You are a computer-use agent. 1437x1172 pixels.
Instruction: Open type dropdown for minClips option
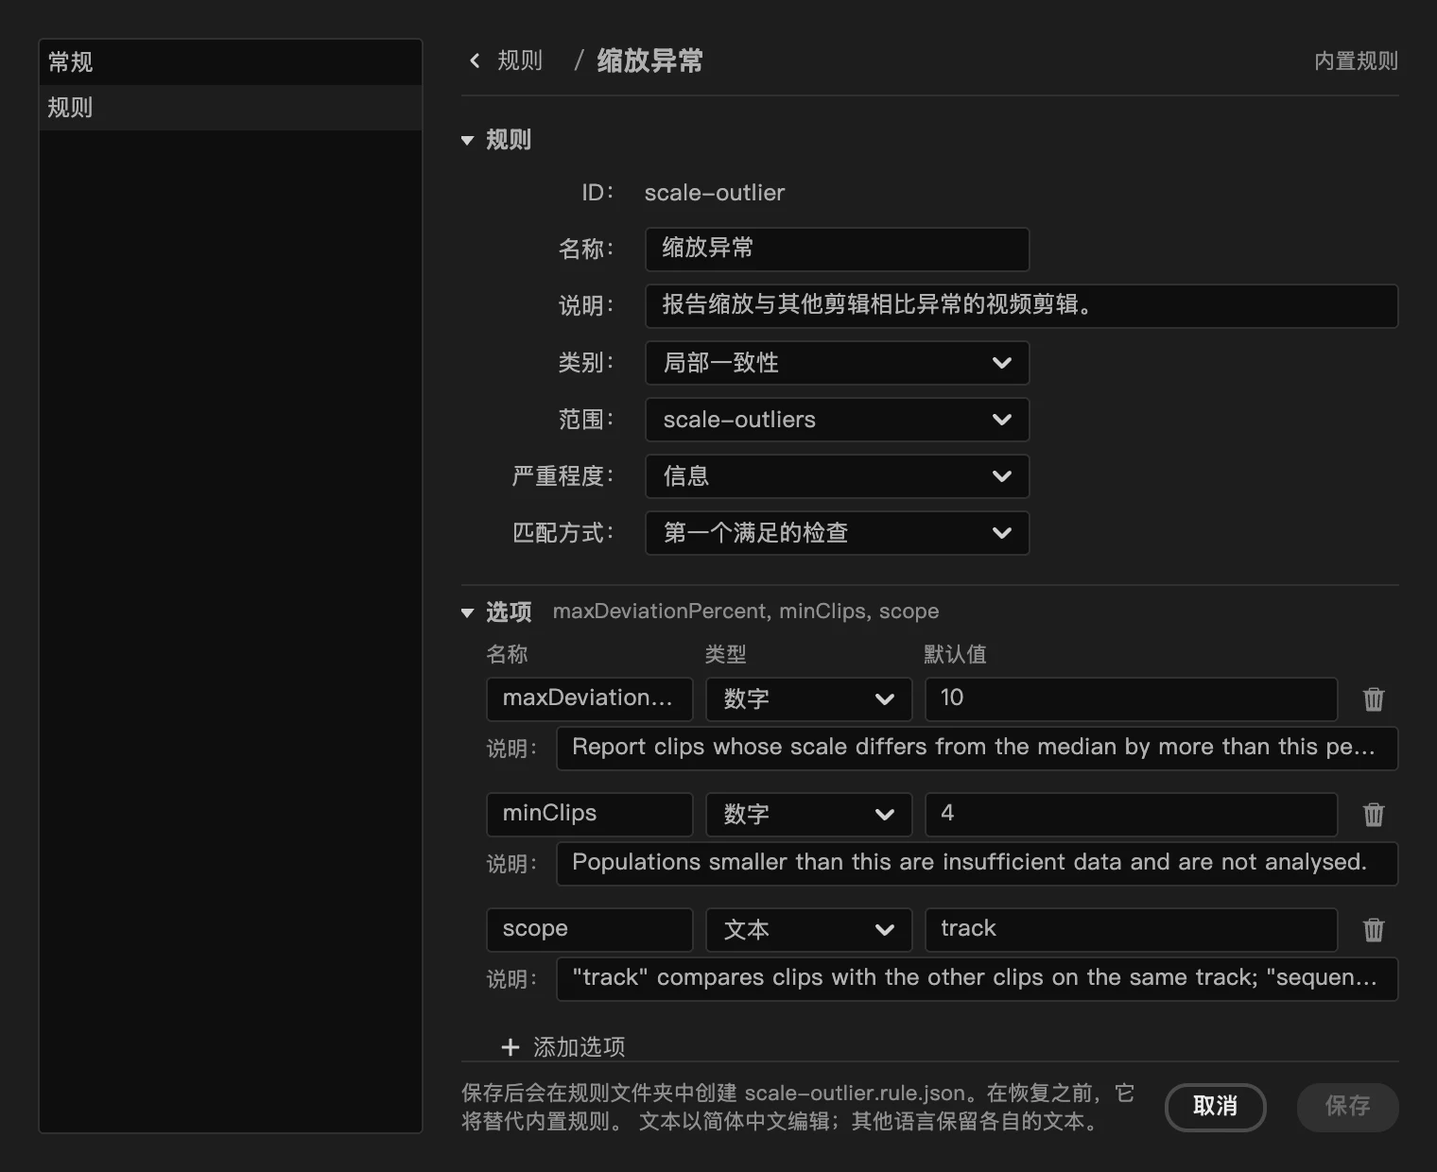808,815
